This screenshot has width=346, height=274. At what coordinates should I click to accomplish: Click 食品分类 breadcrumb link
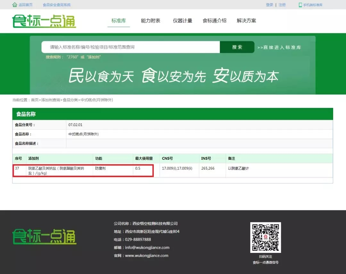[x=70, y=100]
